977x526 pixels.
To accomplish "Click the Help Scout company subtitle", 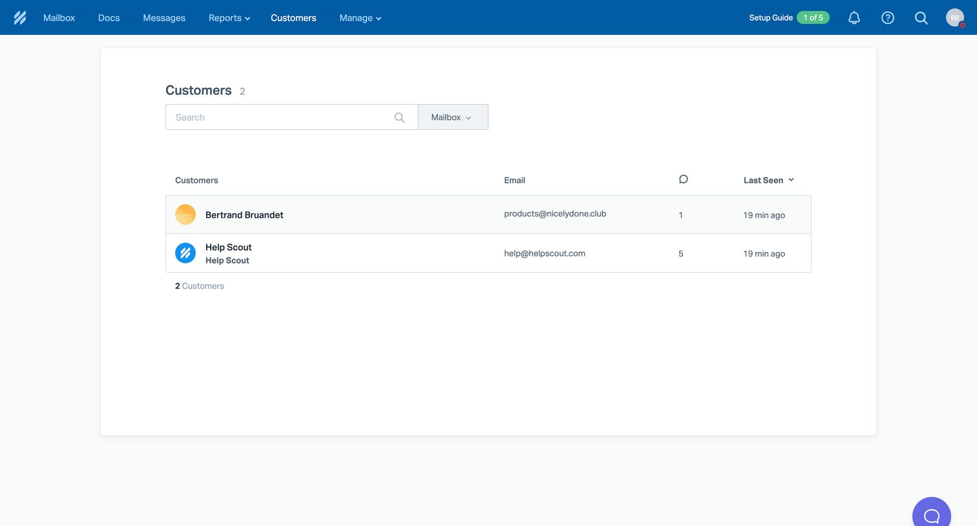I will [x=227, y=260].
